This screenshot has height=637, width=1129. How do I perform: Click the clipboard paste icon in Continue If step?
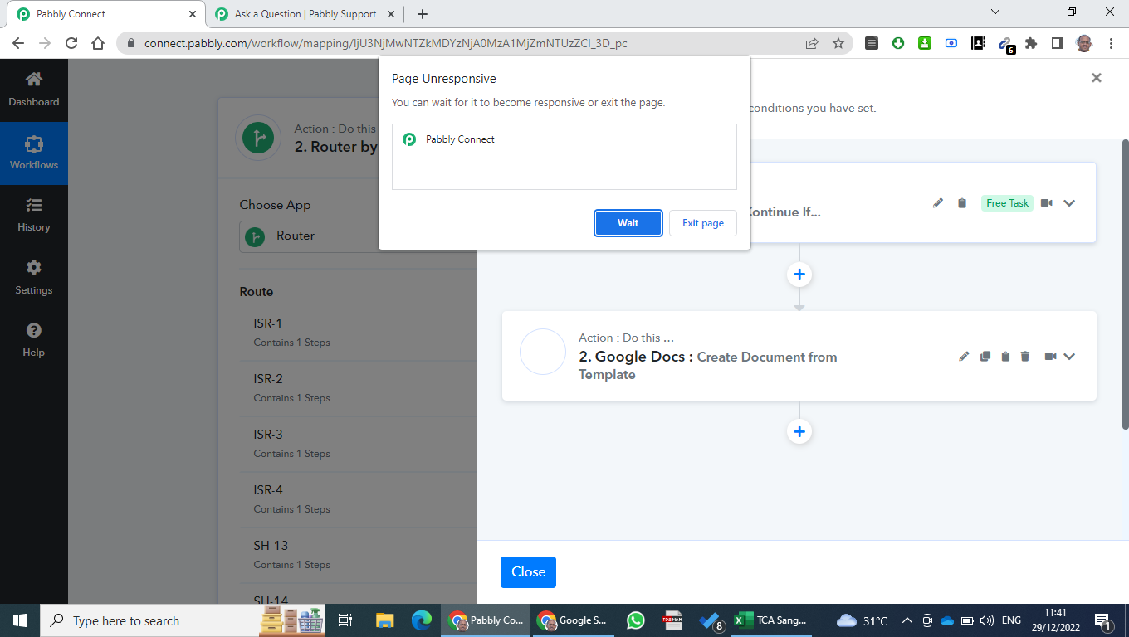(962, 203)
